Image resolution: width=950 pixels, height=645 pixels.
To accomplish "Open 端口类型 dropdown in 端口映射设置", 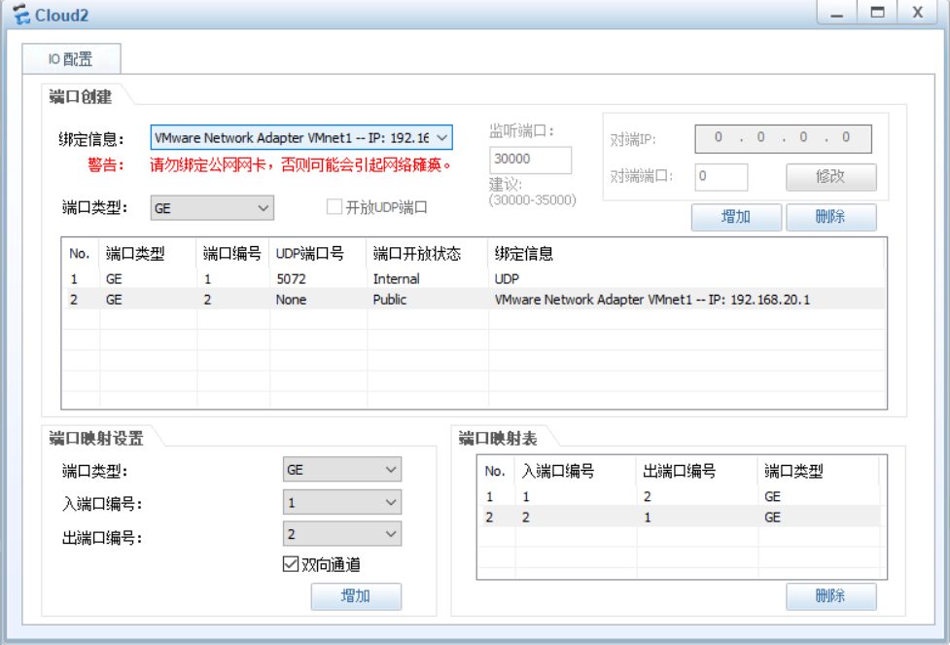I will coord(342,470).
